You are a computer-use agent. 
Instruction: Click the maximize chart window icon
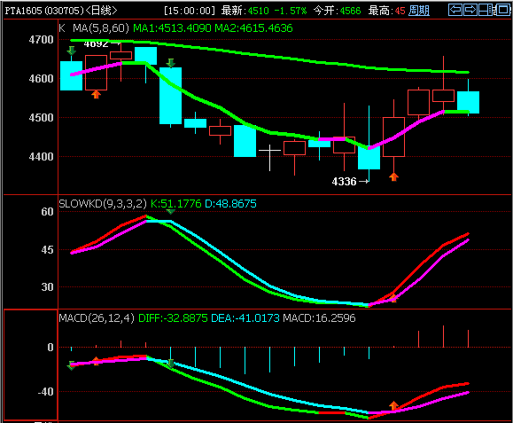click(503, 10)
